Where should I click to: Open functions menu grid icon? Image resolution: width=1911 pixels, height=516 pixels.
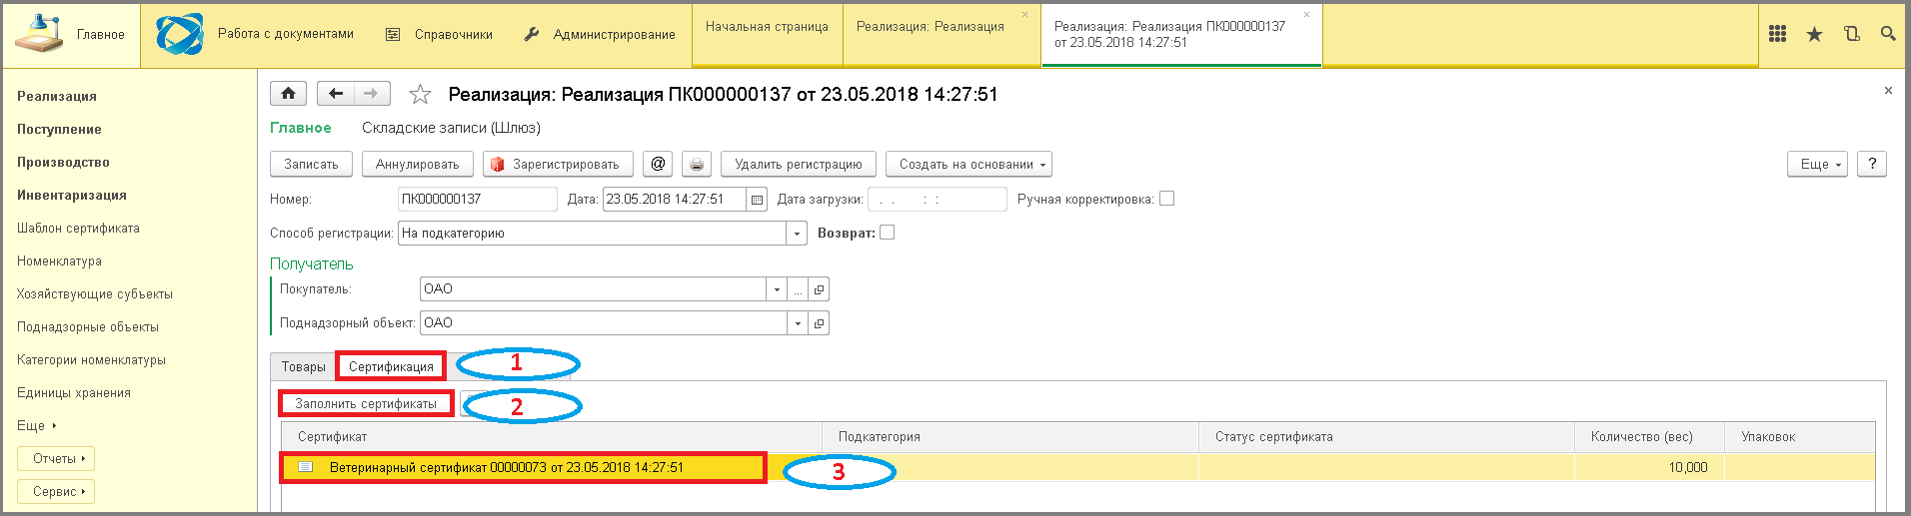(x=1777, y=34)
